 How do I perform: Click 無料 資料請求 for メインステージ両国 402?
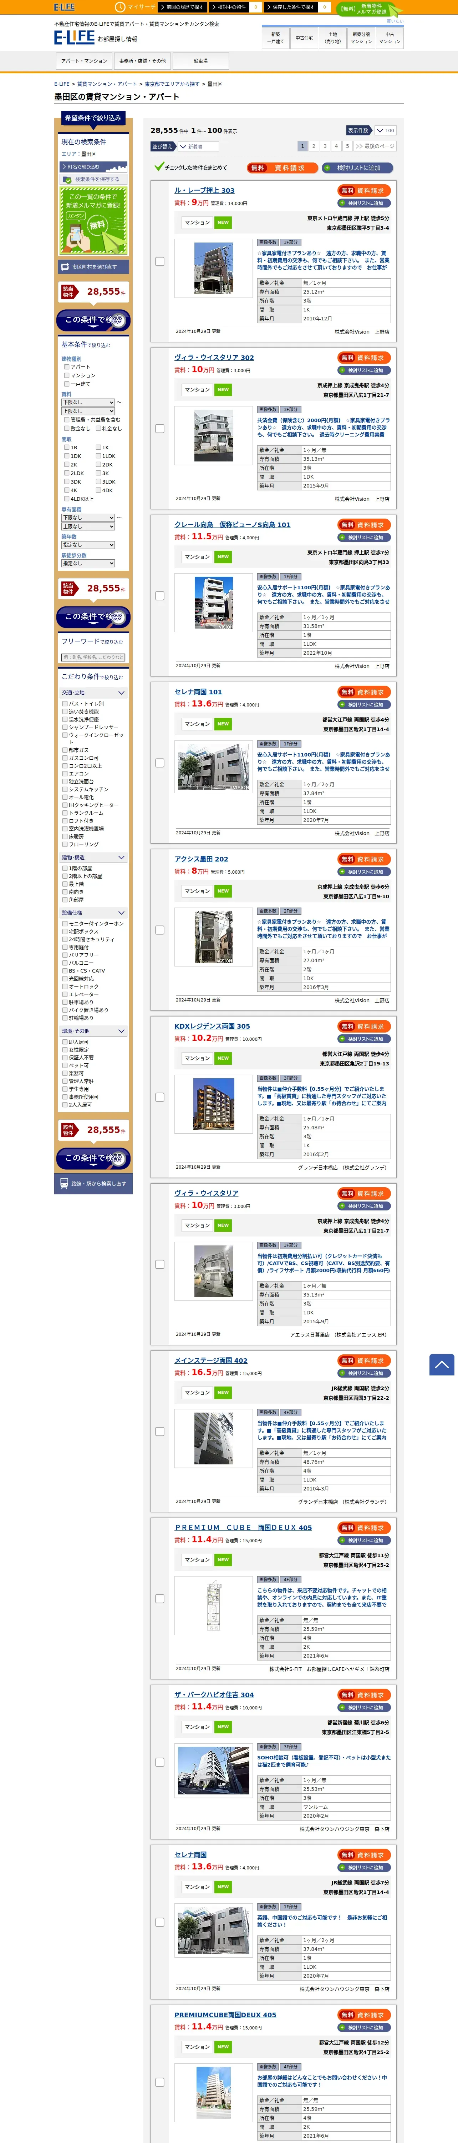(x=364, y=1361)
